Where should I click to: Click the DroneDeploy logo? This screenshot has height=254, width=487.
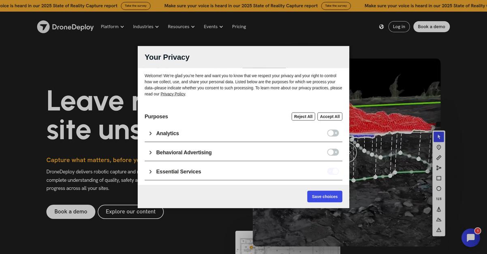pos(65,27)
